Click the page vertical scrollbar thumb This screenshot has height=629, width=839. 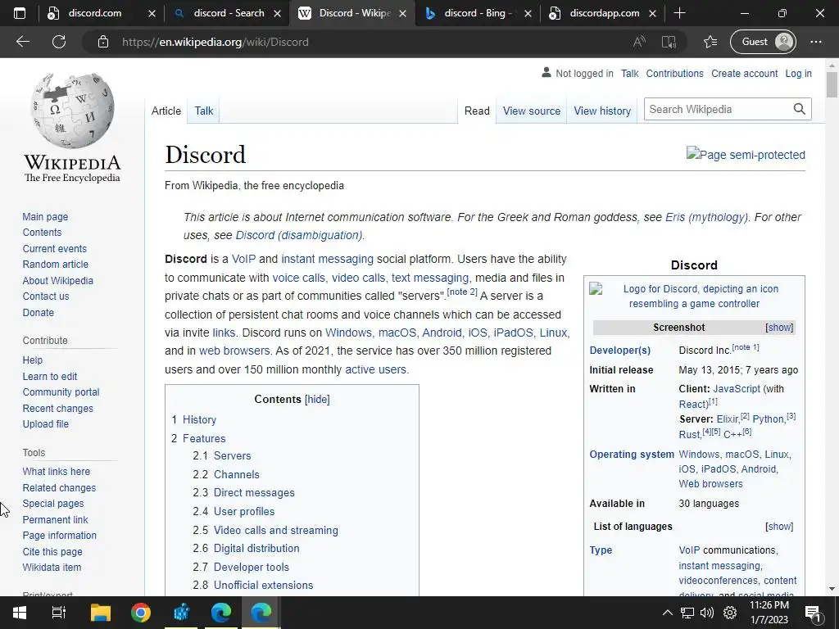pyautogui.click(x=832, y=84)
